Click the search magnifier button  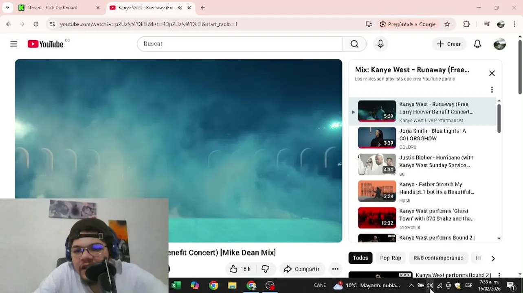pos(354,44)
